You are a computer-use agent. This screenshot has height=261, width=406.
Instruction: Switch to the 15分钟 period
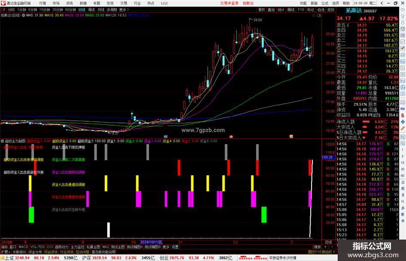pos(45,9)
